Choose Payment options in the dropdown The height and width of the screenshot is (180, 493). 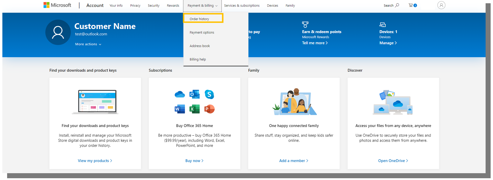pyautogui.click(x=202, y=33)
